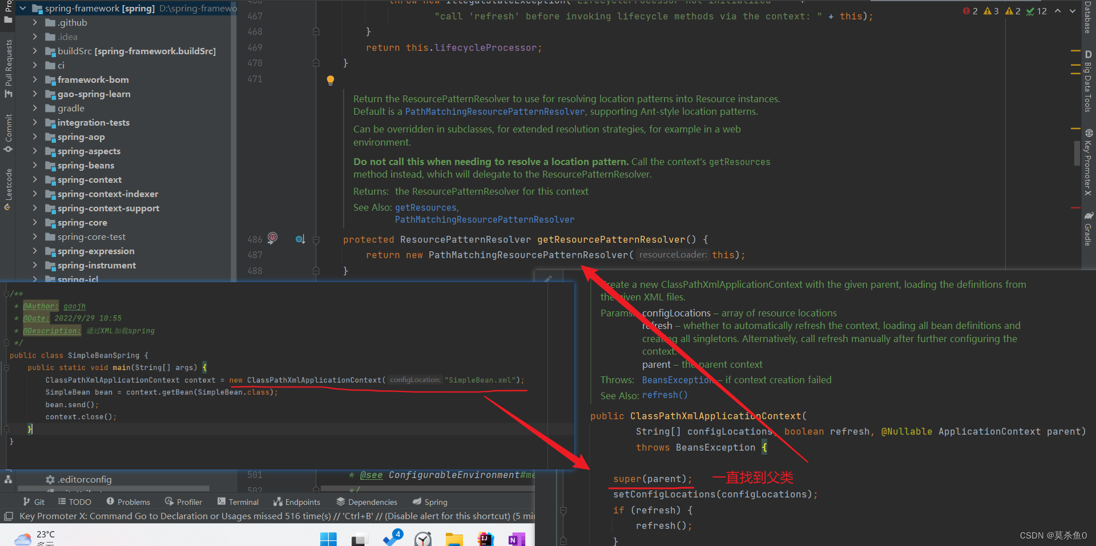The image size is (1096, 546).
Task: Expand the spring-core module
Action: click(35, 223)
